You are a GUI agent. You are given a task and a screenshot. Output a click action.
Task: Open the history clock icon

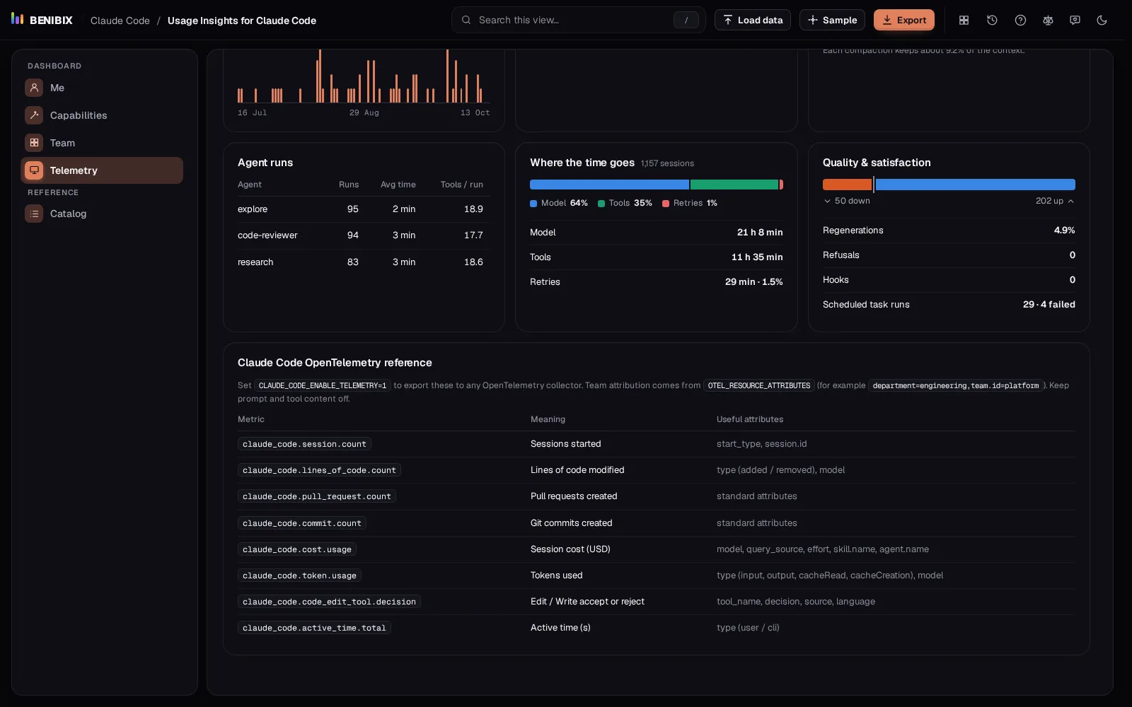click(x=992, y=21)
